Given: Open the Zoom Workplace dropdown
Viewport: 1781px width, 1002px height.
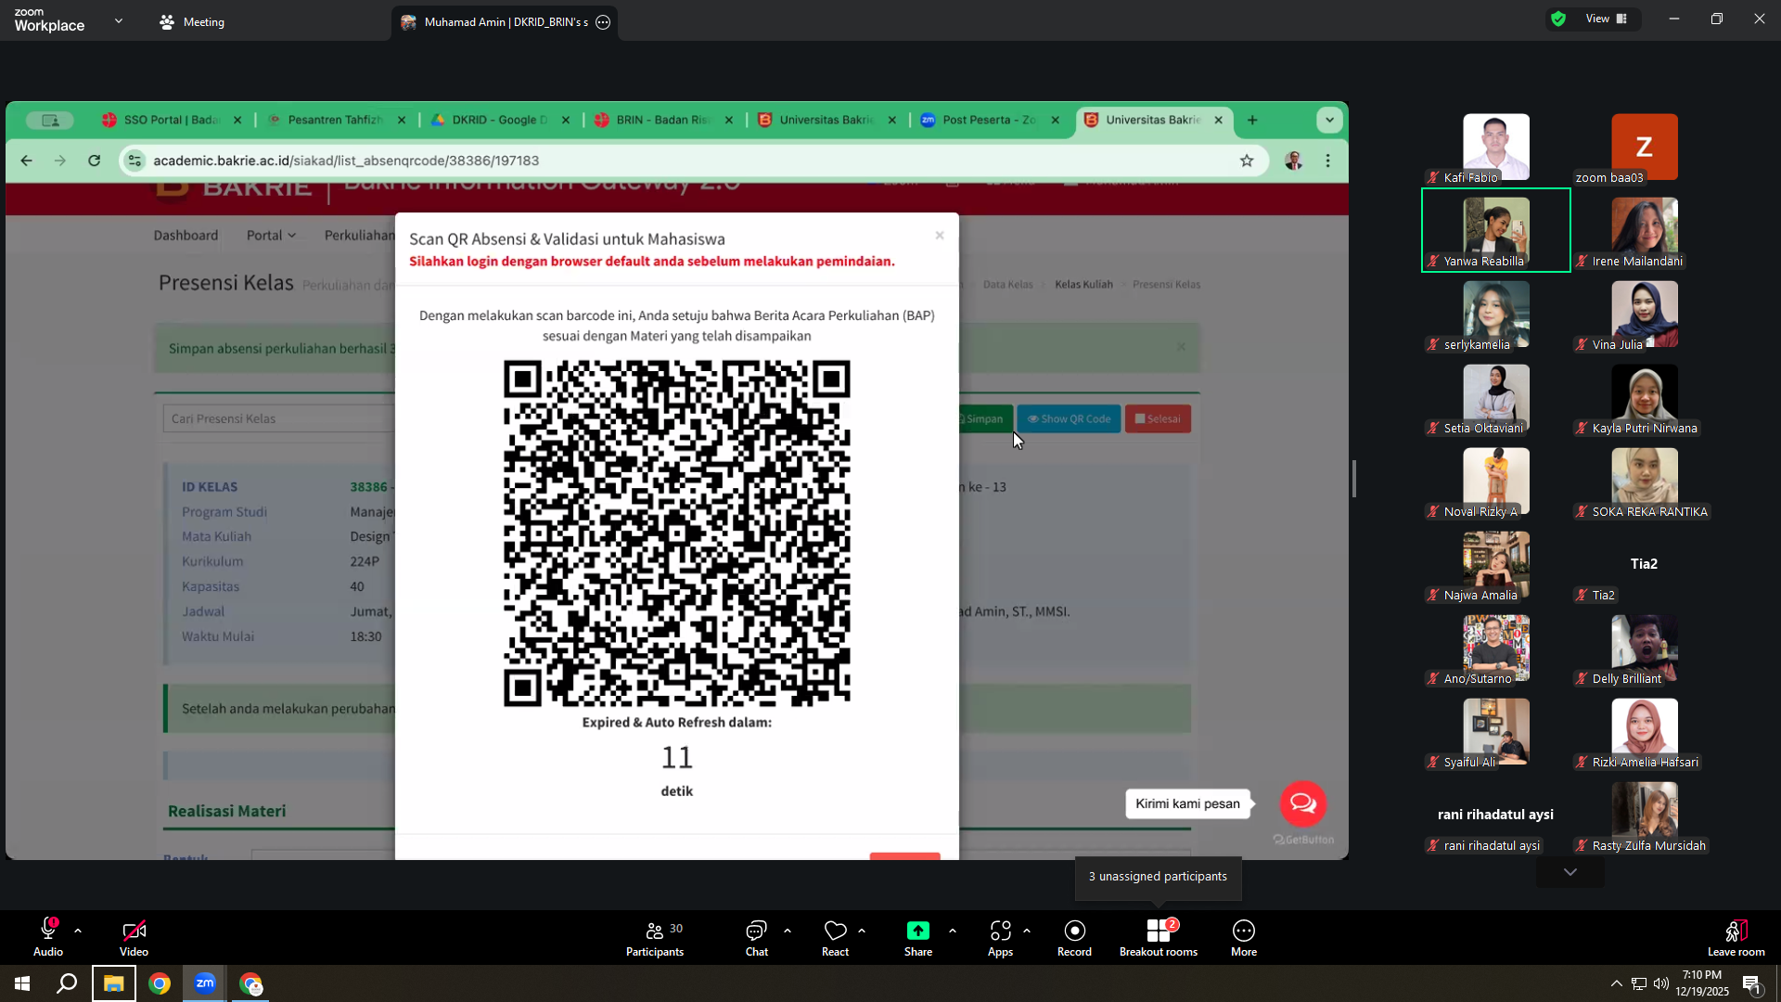Looking at the screenshot, I should click(119, 20).
